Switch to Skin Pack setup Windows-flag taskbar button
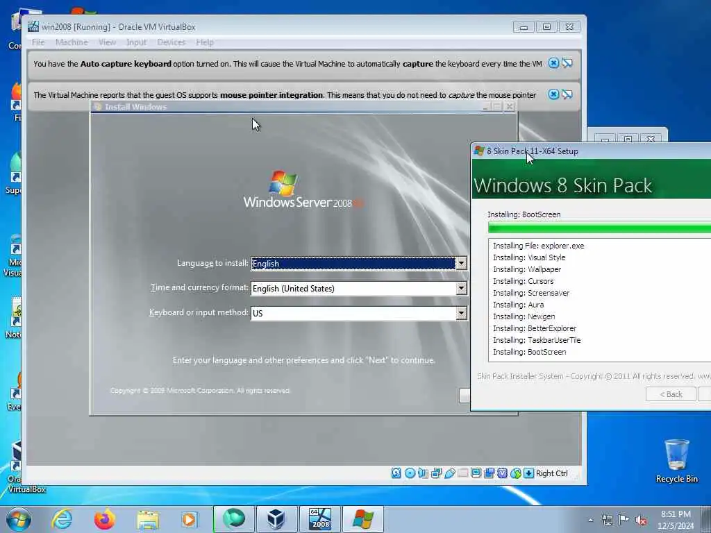Screen dimensions: 711x533 coord(362,519)
